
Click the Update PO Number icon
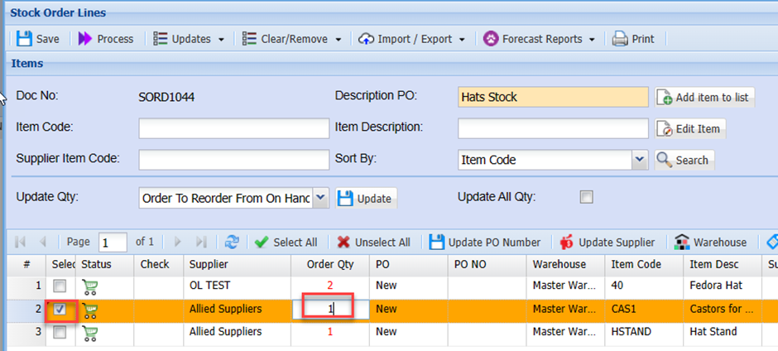pos(437,242)
